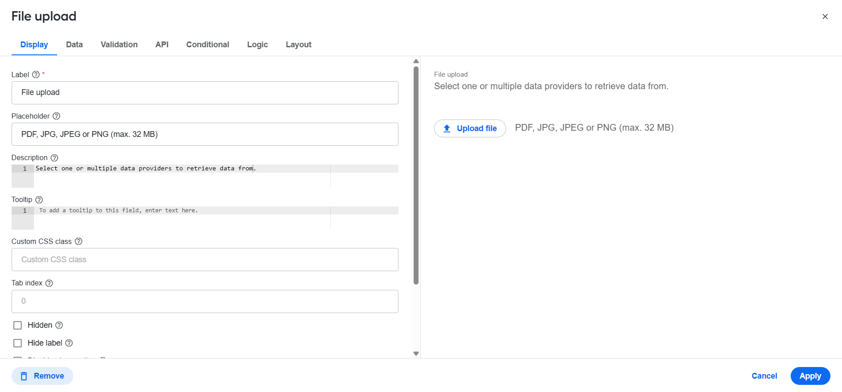Go to the Layout tab

[299, 45]
